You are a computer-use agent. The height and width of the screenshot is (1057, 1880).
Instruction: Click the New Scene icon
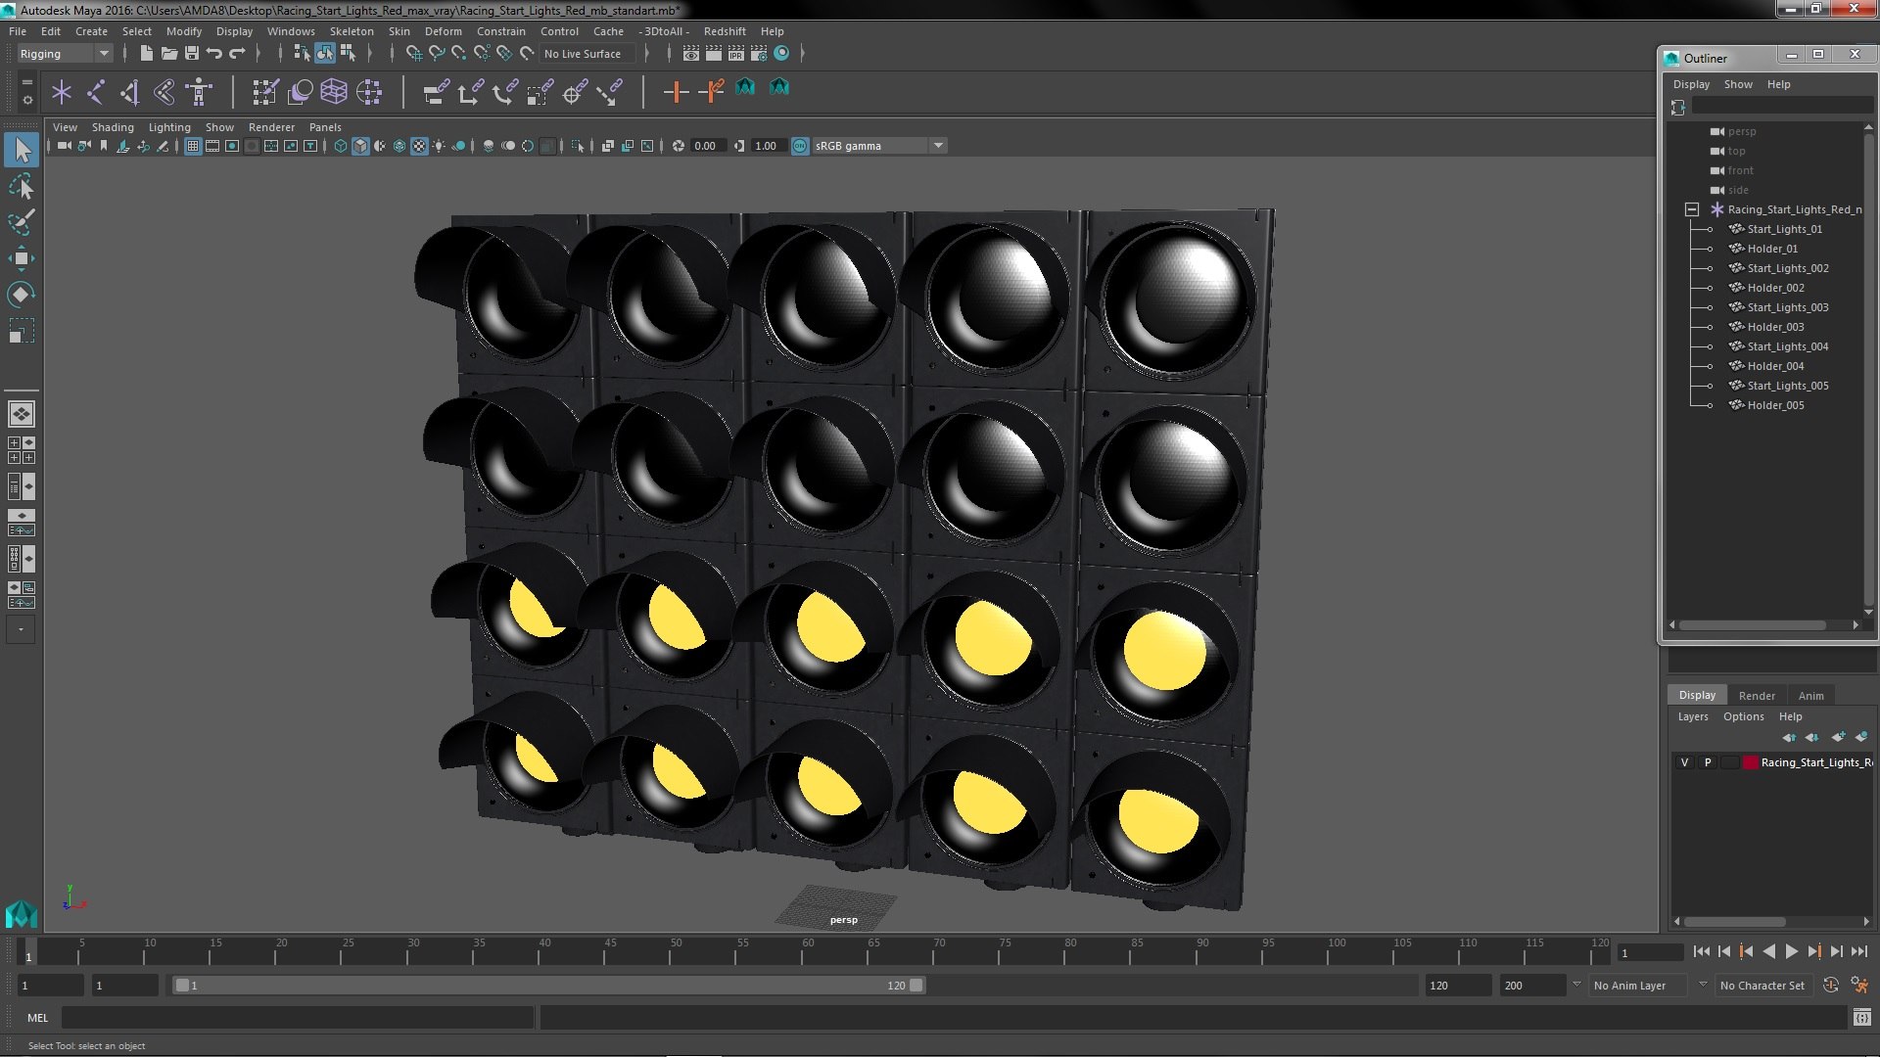[x=146, y=54]
